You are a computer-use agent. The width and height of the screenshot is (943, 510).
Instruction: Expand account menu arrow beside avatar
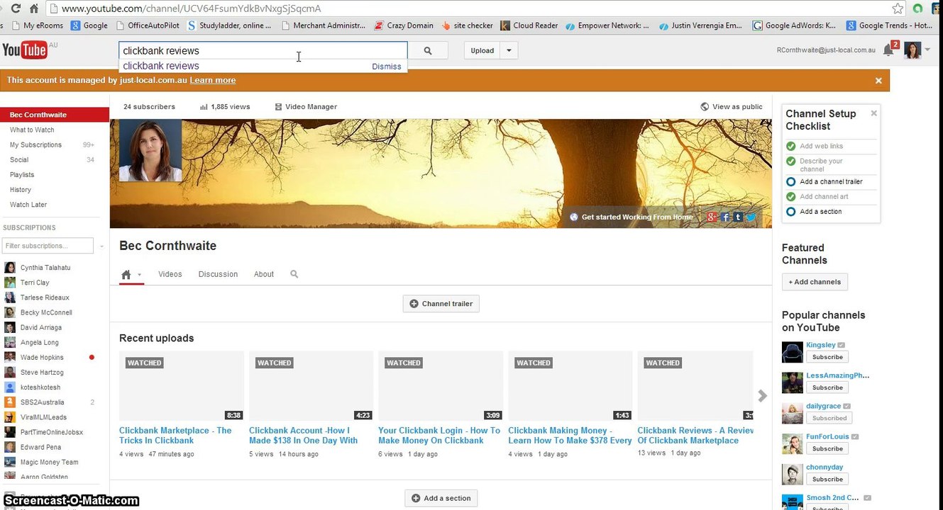click(927, 50)
